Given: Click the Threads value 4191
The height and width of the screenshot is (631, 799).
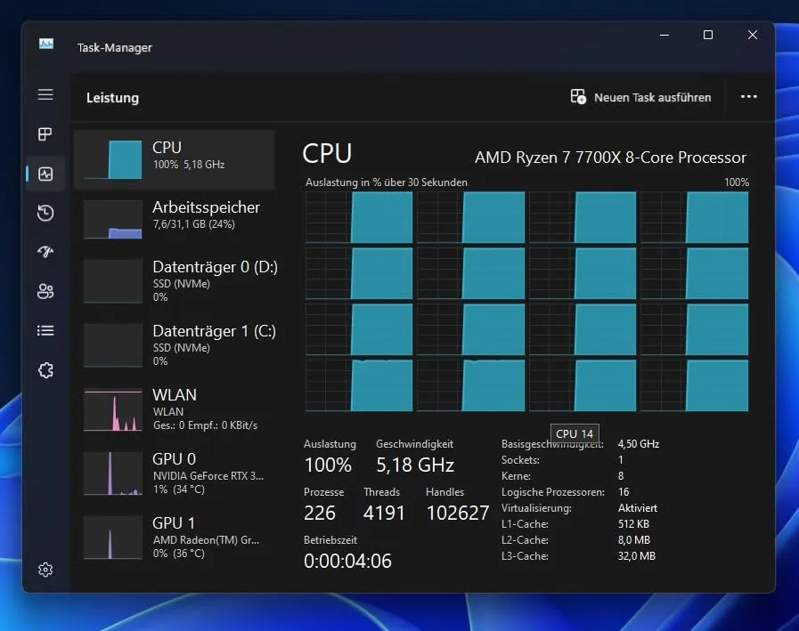Looking at the screenshot, I should coord(384,513).
